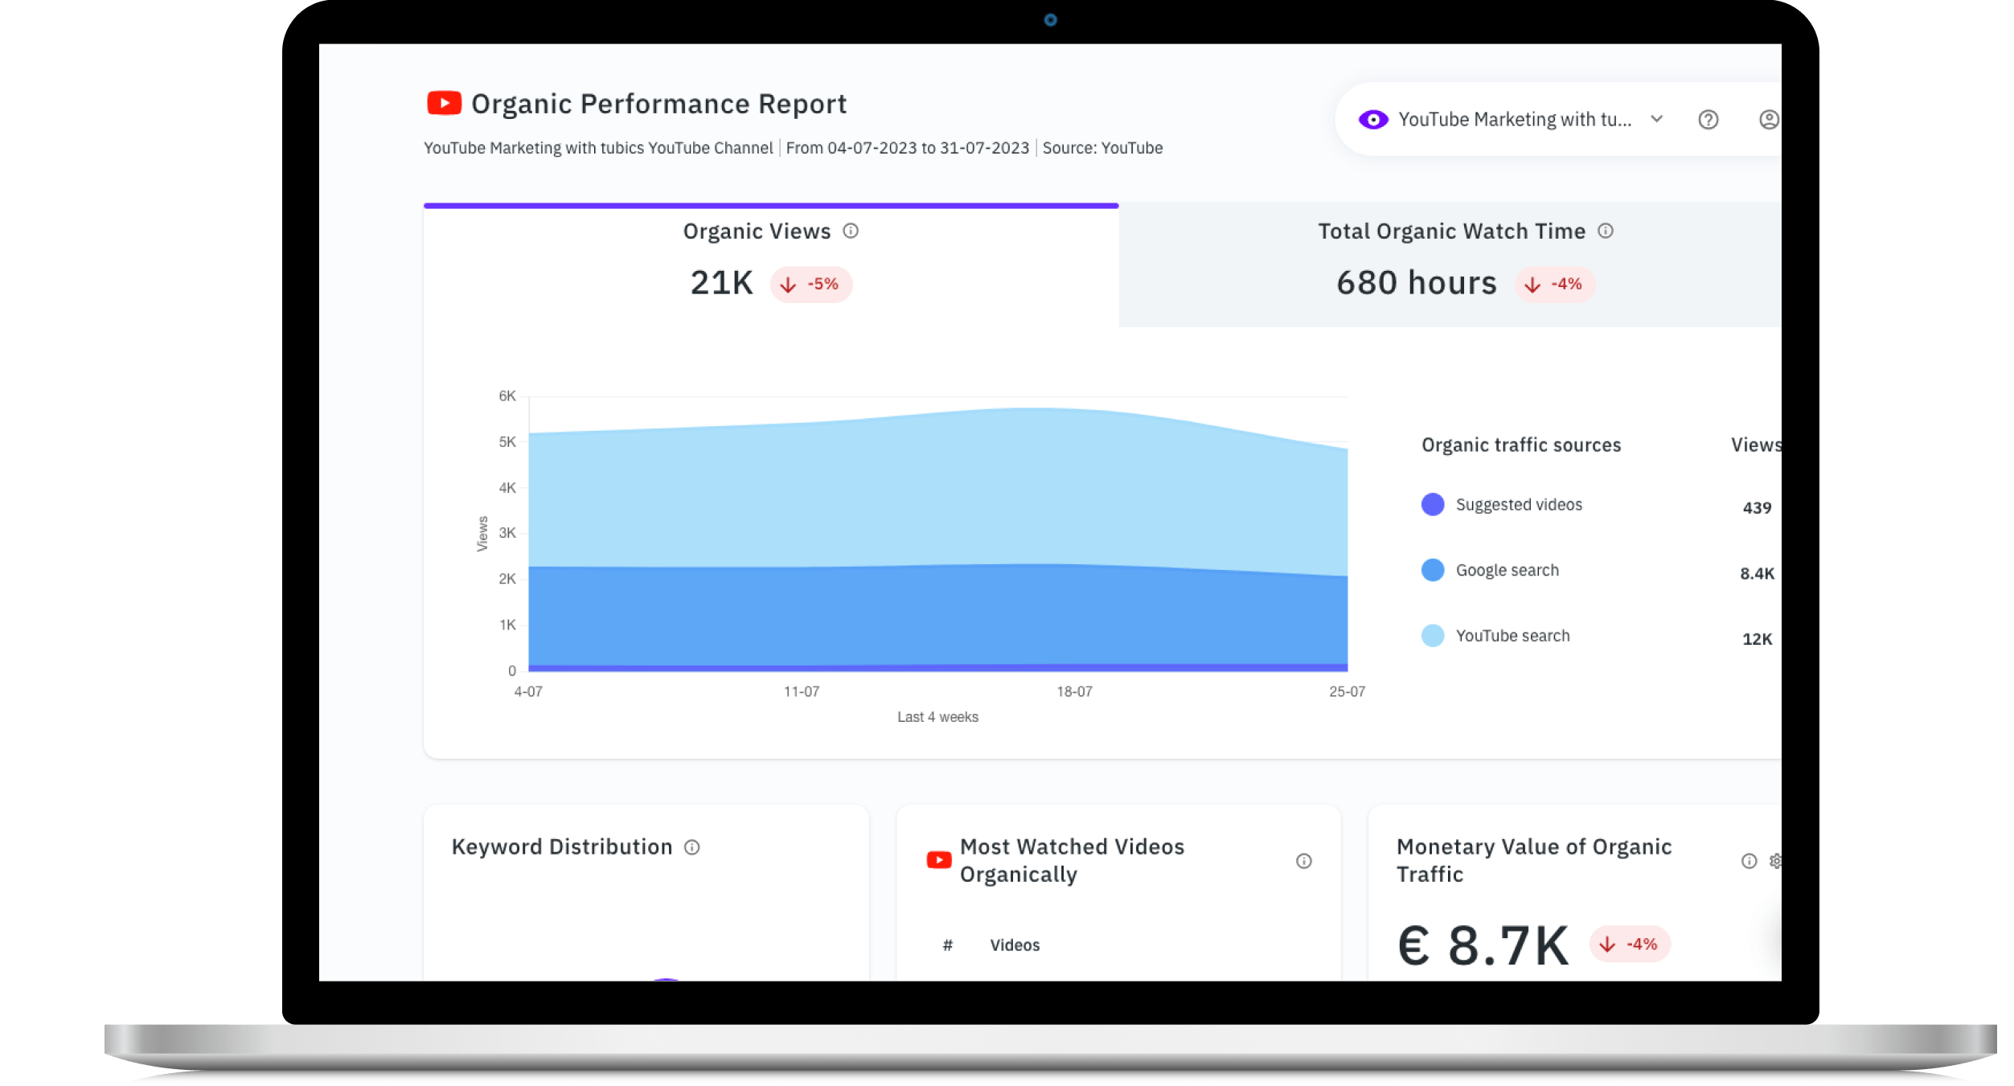This screenshot has height=1086, width=2014.
Task: Click the Organic traffic sources heading
Action: (1521, 445)
